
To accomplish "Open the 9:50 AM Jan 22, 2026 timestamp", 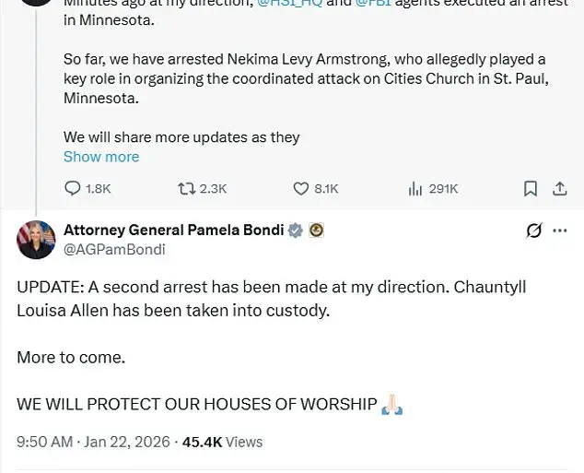I will pos(93,443).
